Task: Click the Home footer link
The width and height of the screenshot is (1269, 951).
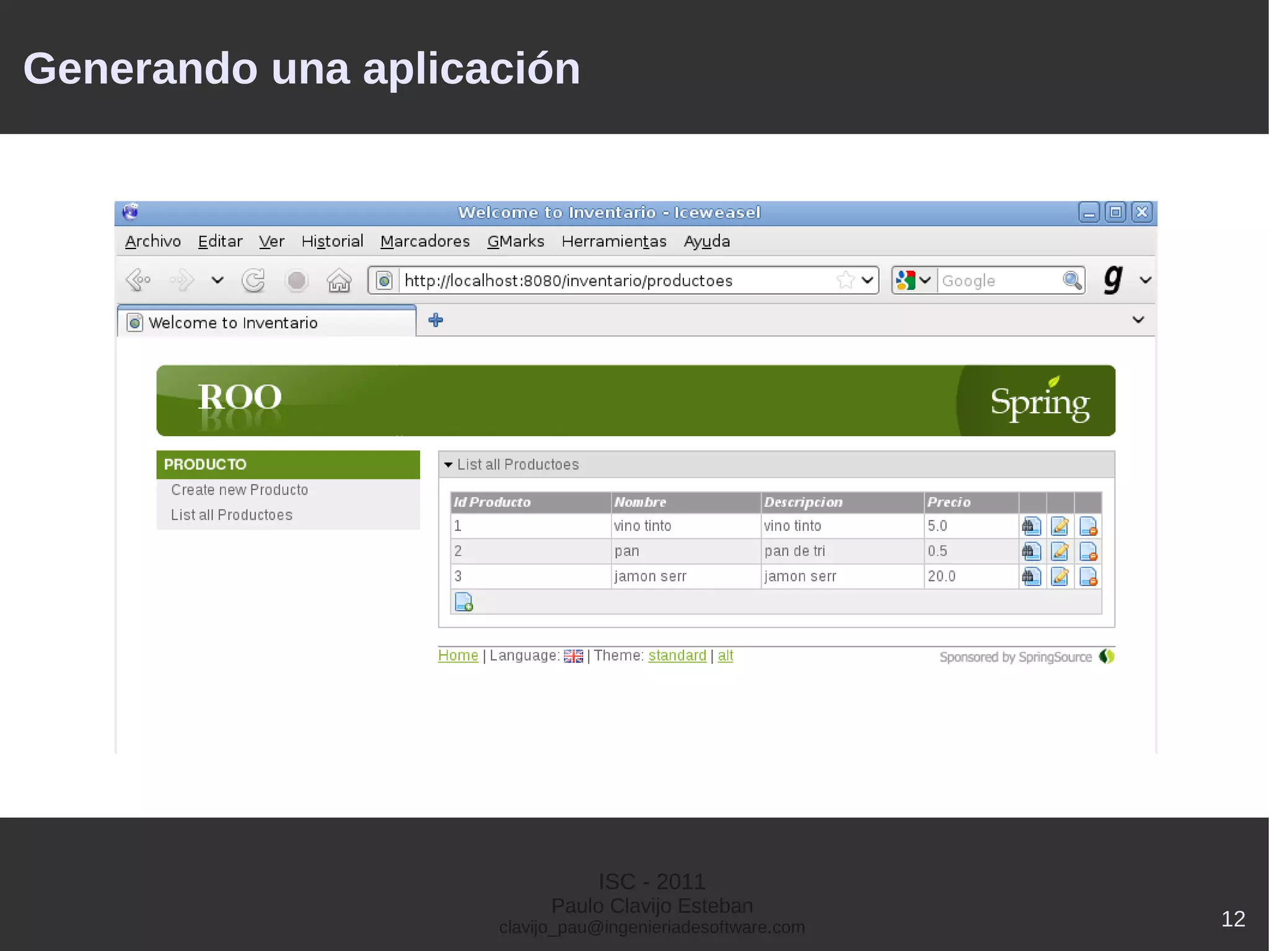Action: point(458,655)
